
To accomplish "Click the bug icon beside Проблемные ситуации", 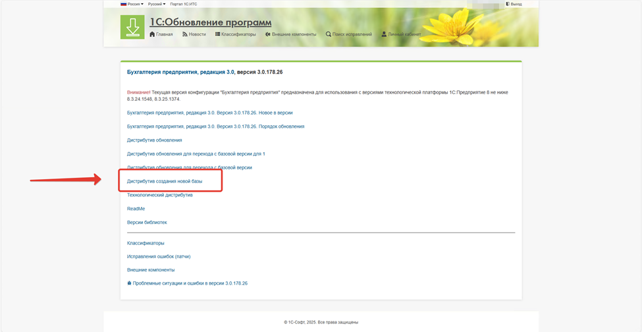I will (129, 283).
